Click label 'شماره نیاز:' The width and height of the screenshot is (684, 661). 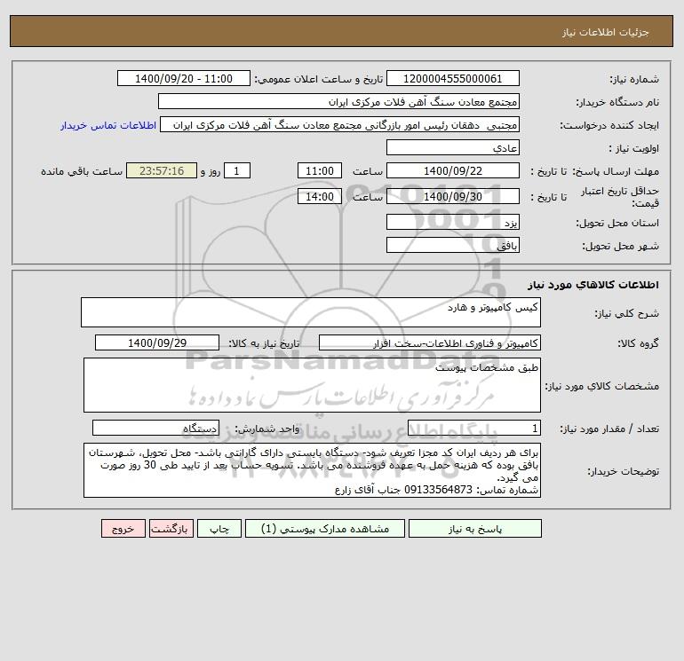coord(634,79)
